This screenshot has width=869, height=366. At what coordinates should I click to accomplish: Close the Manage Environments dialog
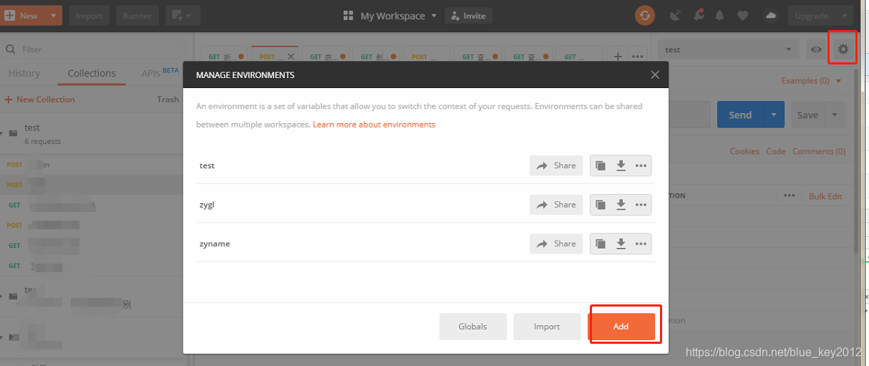click(654, 74)
